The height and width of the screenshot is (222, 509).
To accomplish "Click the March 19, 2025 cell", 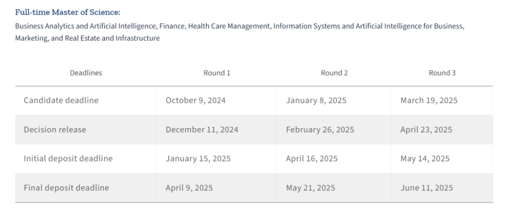I will pyautogui.click(x=429, y=100).
